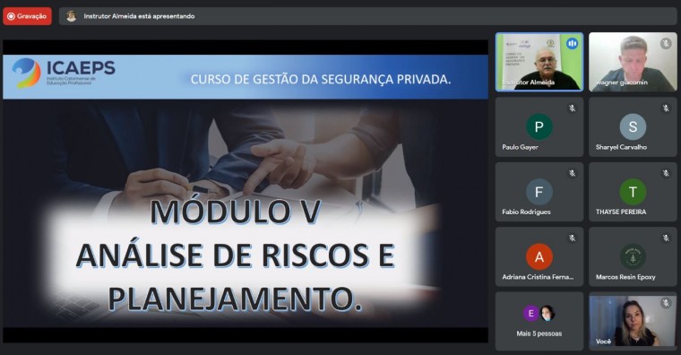Screen dimensions: 681x355
Task: Click the ICAEPS logo on the presented slide
Action: point(64,73)
